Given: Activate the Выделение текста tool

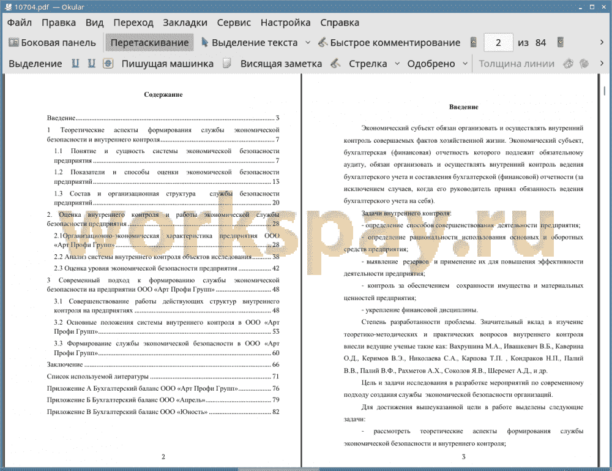Looking at the screenshot, I should pos(250,43).
